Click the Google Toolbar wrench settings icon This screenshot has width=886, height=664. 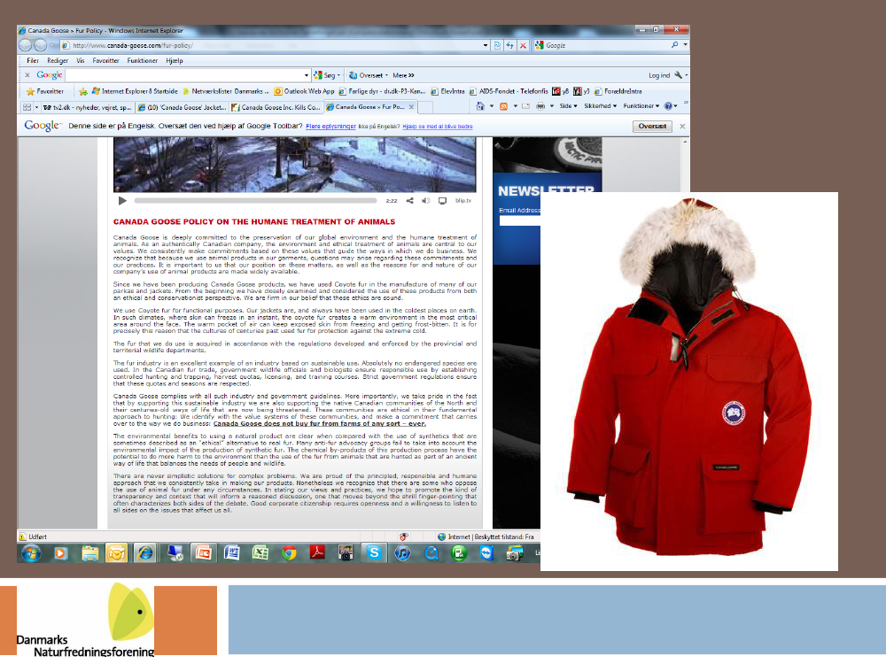678,75
